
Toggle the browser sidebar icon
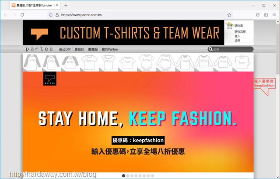tap(266, 15)
